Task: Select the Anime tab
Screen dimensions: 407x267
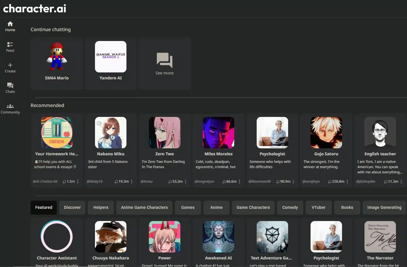Action: click(x=216, y=207)
